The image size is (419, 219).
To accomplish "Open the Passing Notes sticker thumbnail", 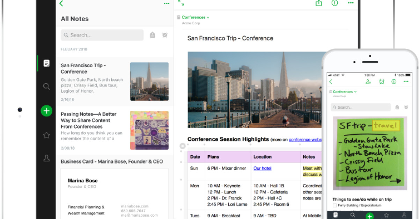I will click(x=149, y=131).
